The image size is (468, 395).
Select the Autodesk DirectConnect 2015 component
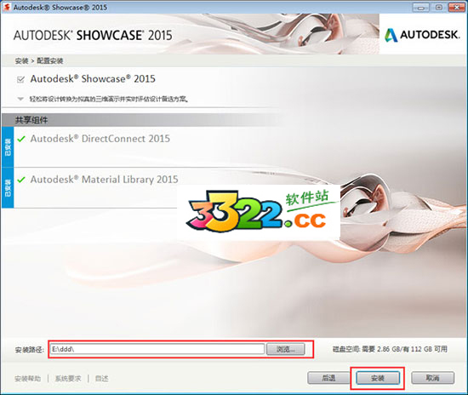coord(100,139)
